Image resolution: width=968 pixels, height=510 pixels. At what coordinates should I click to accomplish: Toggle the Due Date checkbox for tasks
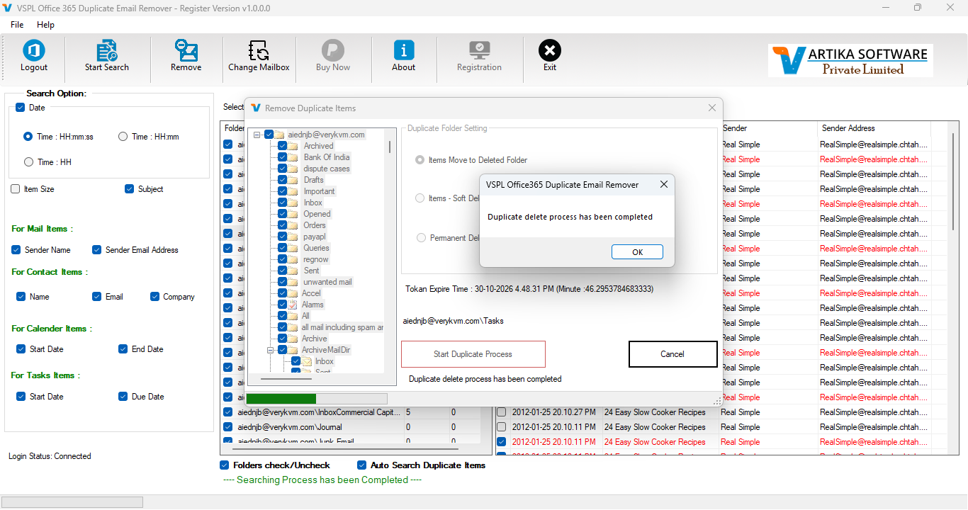(x=123, y=397)
